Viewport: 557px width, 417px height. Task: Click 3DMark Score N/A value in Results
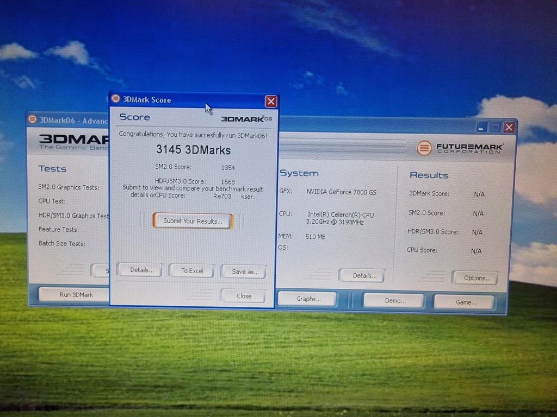(x=479, y=194)
